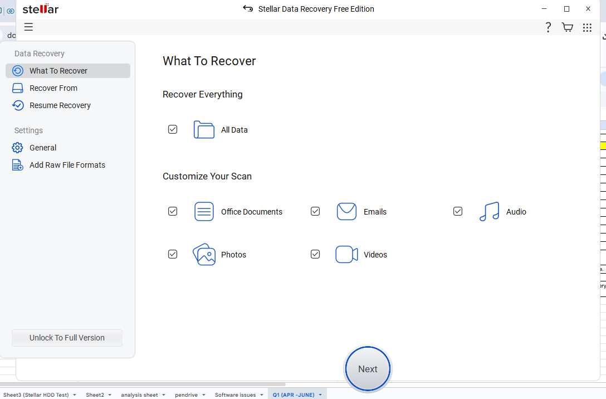The height and width of the screenshot is (399, 606).
Task: Switch to the analysis sheet tab
Action: (139, 395)
